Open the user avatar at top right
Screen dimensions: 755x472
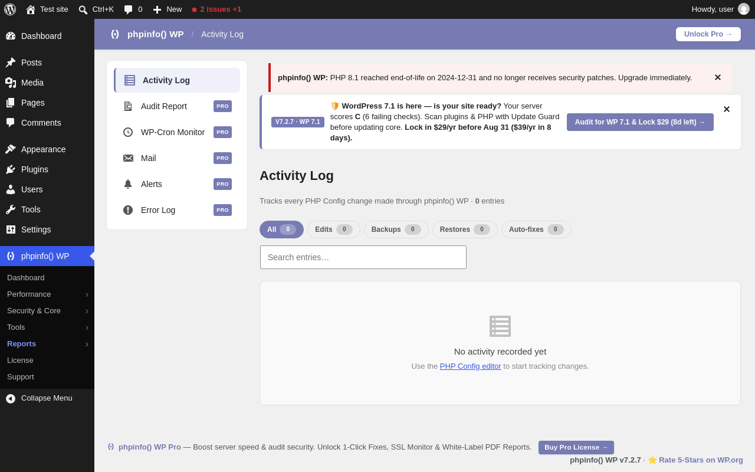coord(744,9)
